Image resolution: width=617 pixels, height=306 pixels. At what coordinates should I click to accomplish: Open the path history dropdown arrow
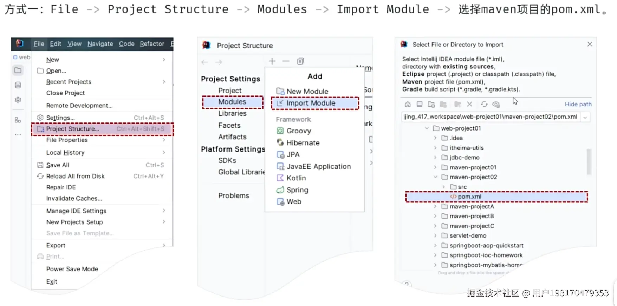tap(585, 117)
